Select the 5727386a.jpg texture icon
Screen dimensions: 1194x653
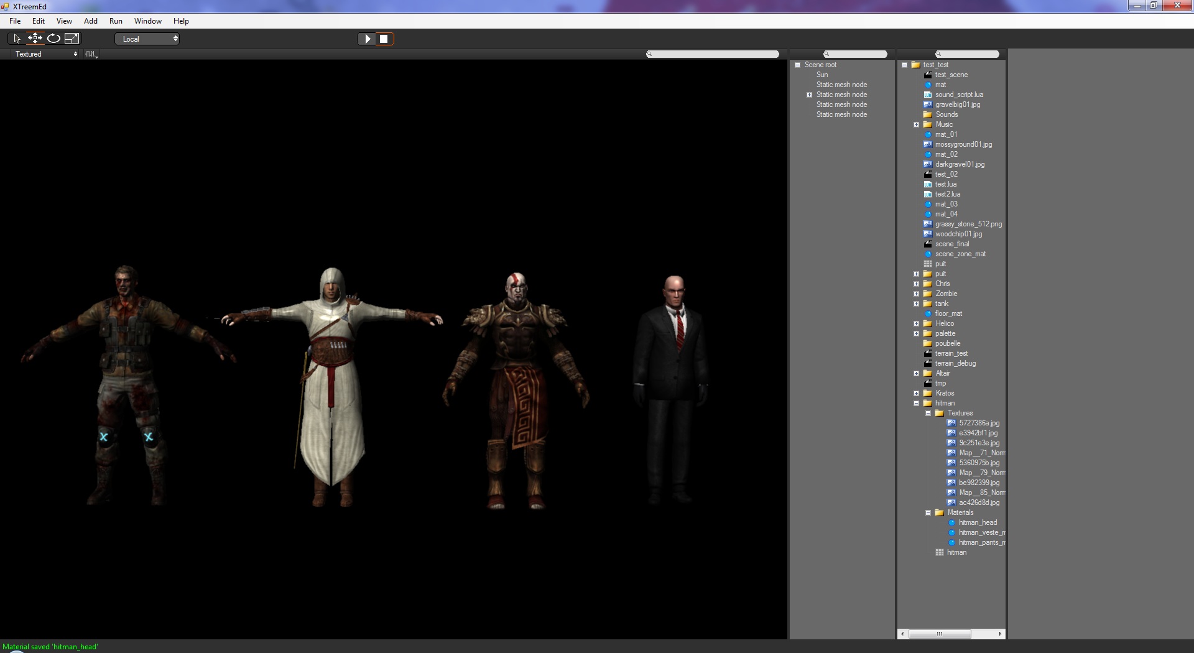951,423
